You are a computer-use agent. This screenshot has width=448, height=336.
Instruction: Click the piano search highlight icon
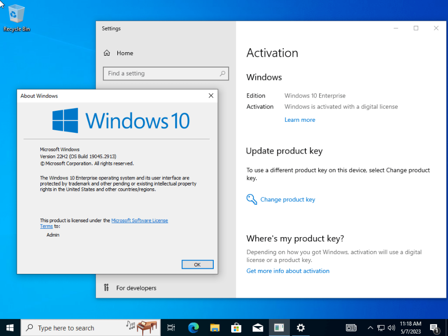pyautogui.click(x=147, y=328)
